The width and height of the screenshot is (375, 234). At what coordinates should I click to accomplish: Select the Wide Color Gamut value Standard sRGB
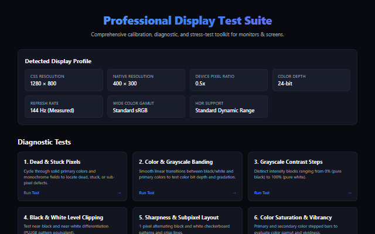130,111
